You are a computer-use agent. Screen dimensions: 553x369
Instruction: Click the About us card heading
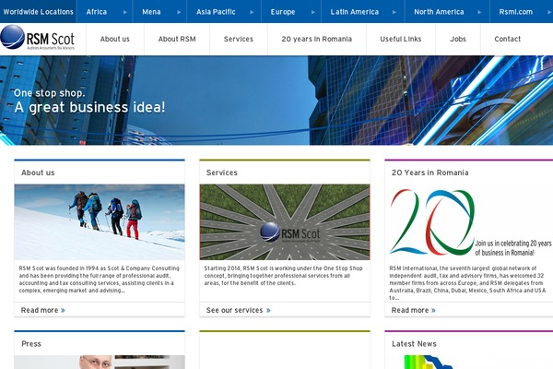[38, 173]
